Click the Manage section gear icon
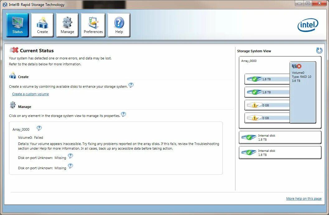329x215 pixels. coord(13,105)
